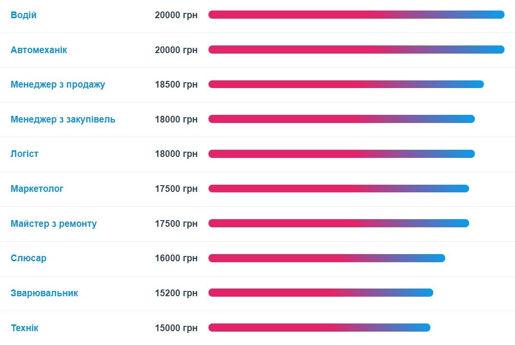
Task: Click the 18500 грн salary bar
Action: (x=346, y=85)
